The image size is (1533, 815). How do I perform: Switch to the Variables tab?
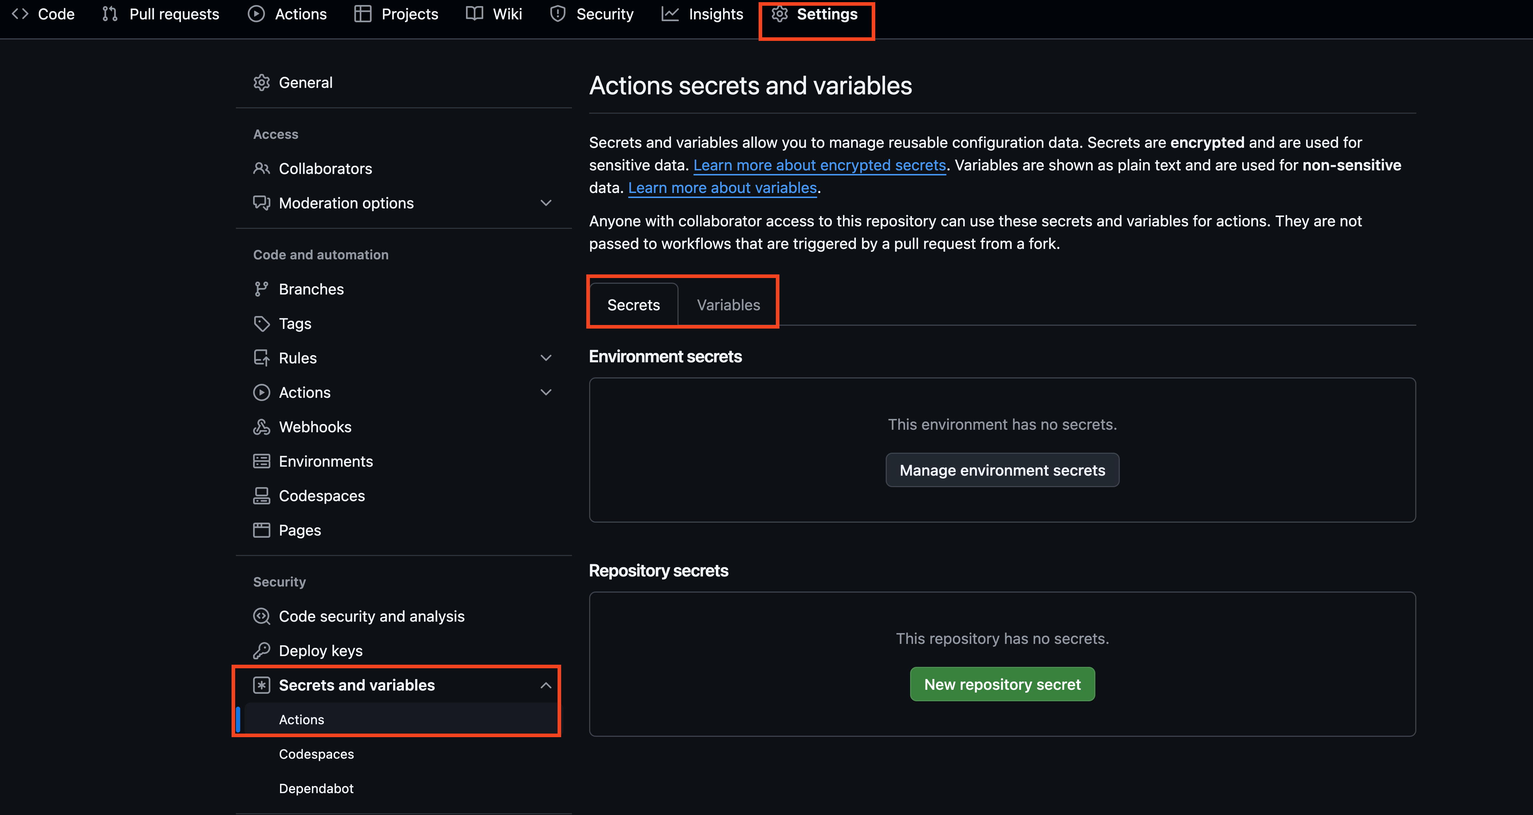pos(728,305)
